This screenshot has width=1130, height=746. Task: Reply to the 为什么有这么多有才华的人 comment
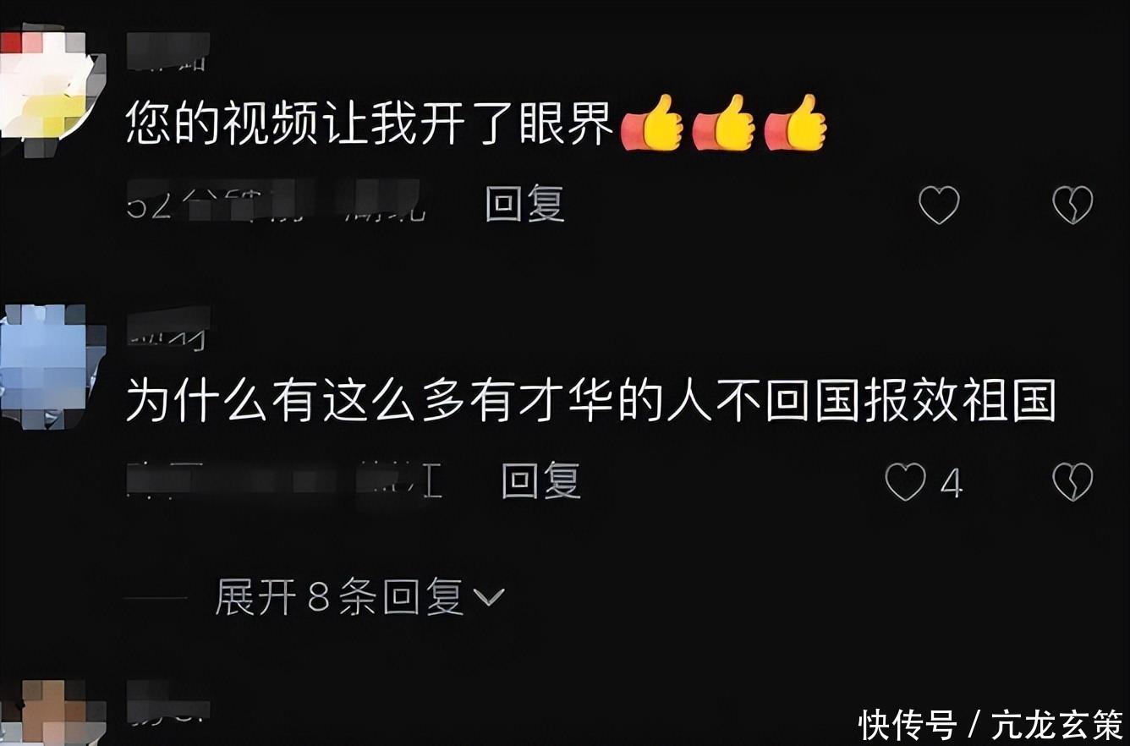(x=541, y=480)
